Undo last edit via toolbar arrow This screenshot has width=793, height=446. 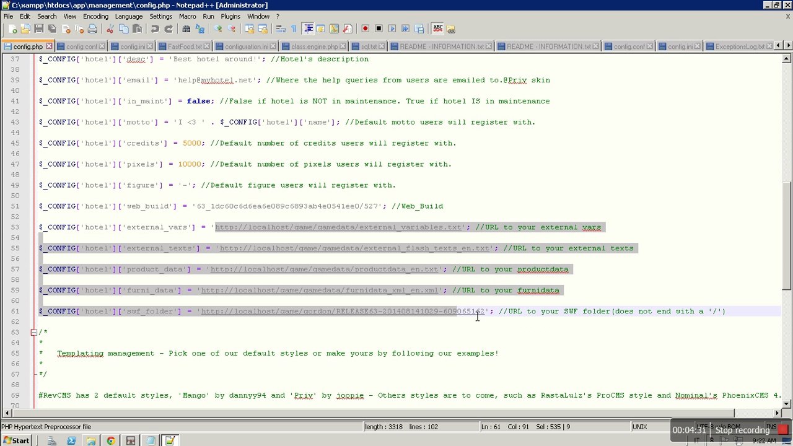tap(155, 28)
